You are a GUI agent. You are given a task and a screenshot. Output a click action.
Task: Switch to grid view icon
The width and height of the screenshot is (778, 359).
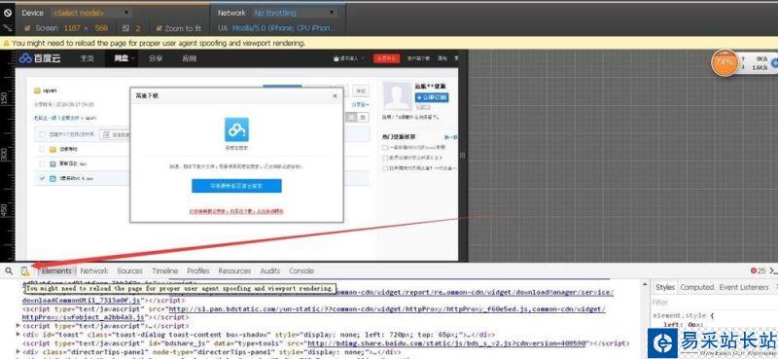point(363,117)
